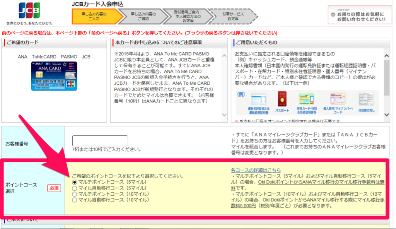Viewport: 396px width, 229px height.
Task: Click the お客様番号 label
Action: point(17,144)
